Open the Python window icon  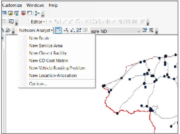click(29, 13)
